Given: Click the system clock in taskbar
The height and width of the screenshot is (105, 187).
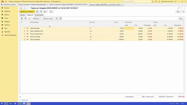Looking at the screenshot, I should 182,104.
